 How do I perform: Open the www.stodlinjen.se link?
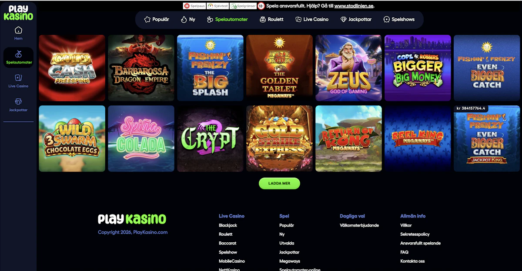coord(354,6)
